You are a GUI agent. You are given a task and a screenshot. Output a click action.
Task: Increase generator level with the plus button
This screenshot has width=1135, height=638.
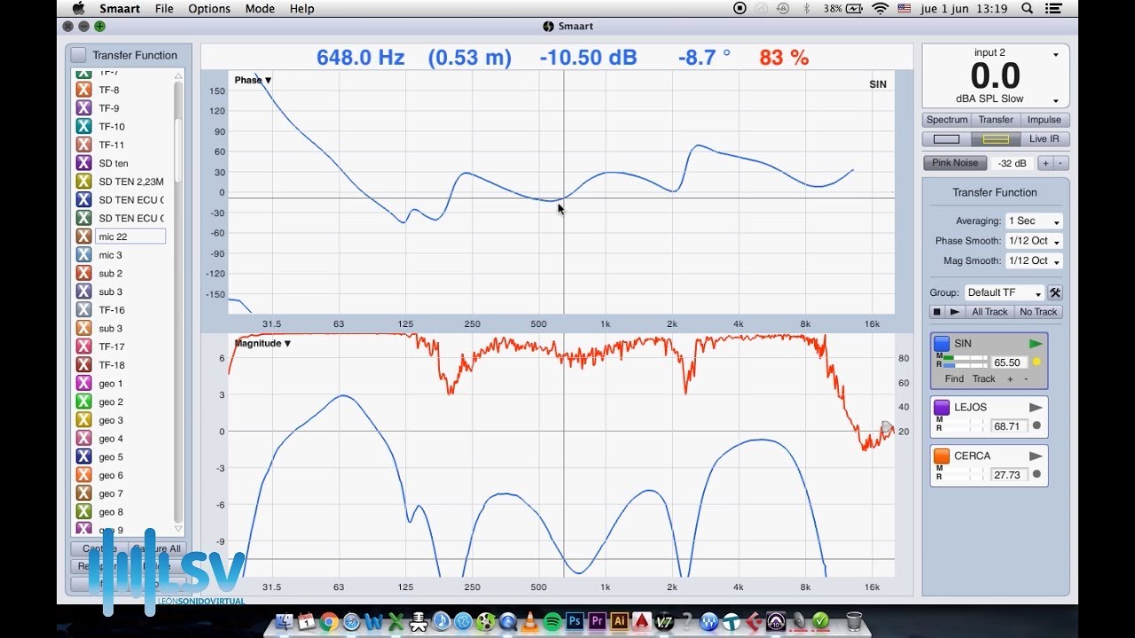[x=1045, y=163]
